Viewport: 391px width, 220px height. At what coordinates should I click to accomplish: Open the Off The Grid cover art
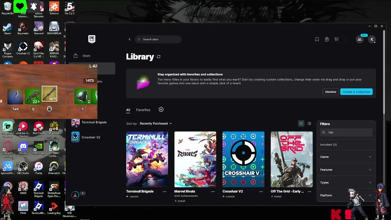(292, 159)
